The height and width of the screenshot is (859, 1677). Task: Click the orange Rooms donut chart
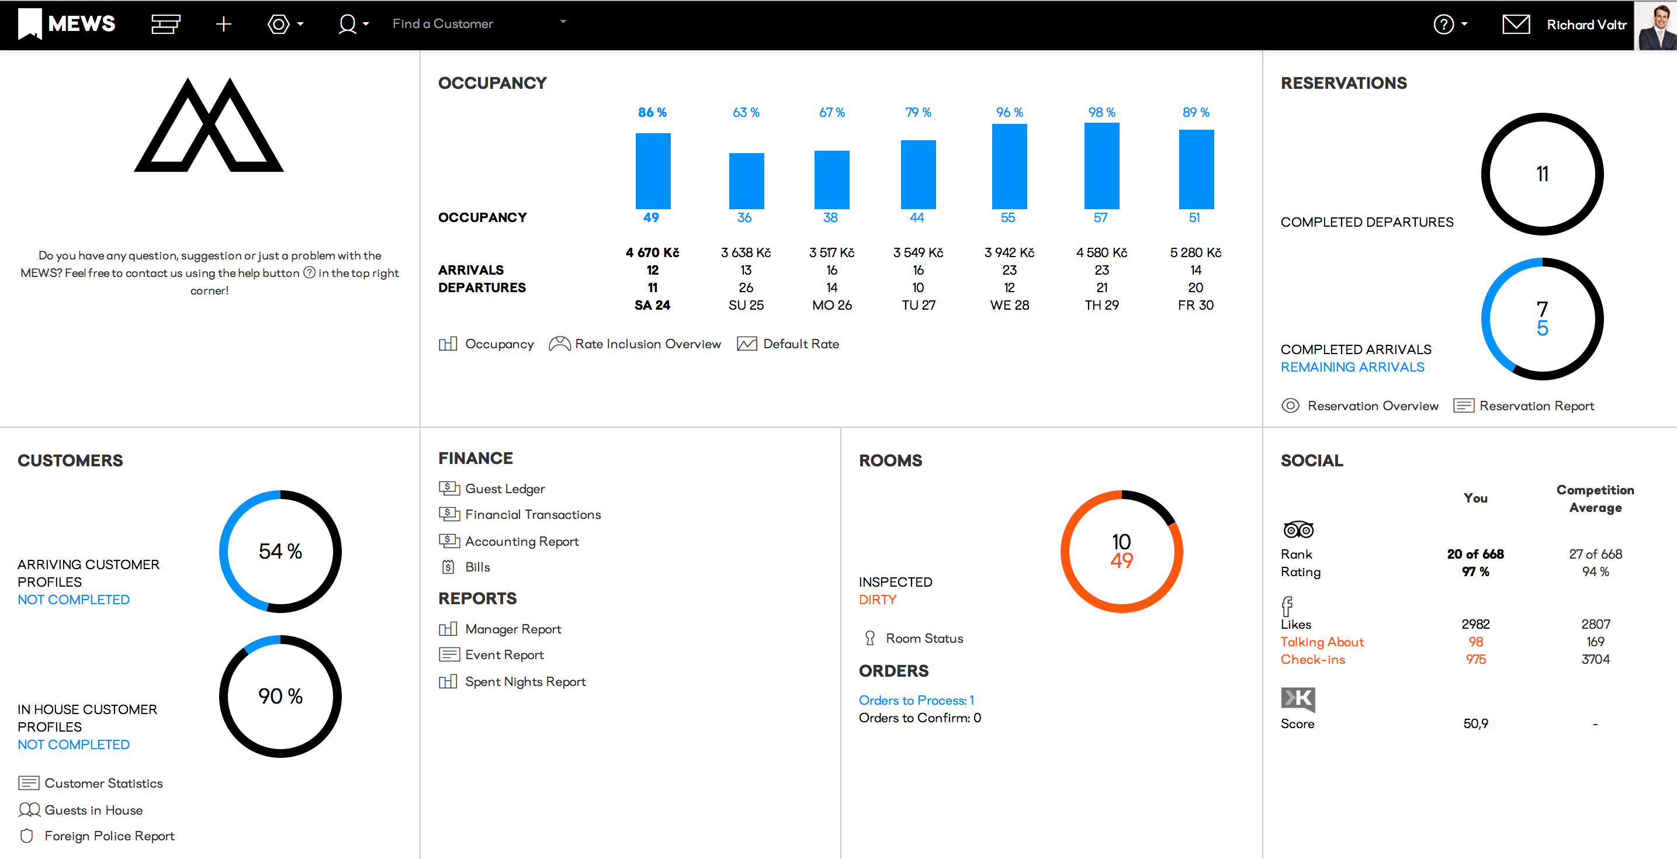(x=1121, y=552)
